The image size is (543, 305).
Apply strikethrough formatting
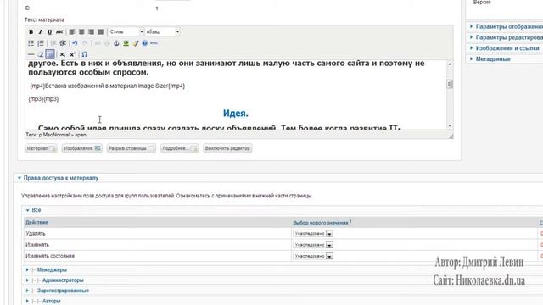click(x=59, y=32)
